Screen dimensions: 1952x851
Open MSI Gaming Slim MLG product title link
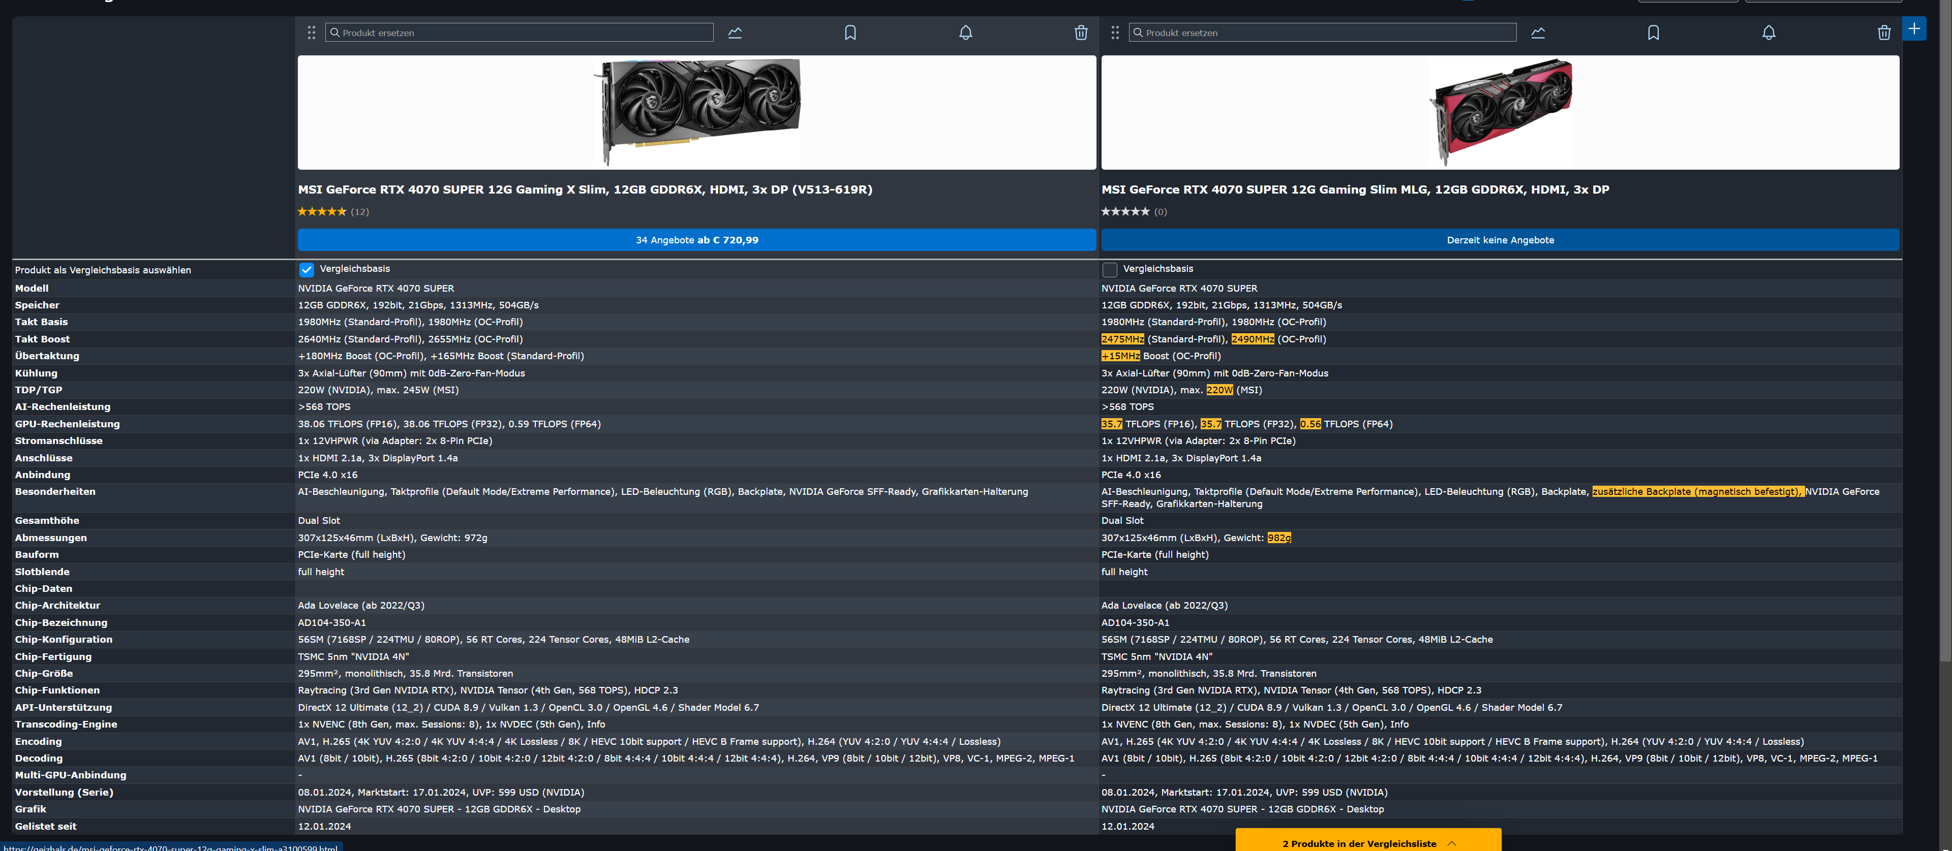(1355, 190)
